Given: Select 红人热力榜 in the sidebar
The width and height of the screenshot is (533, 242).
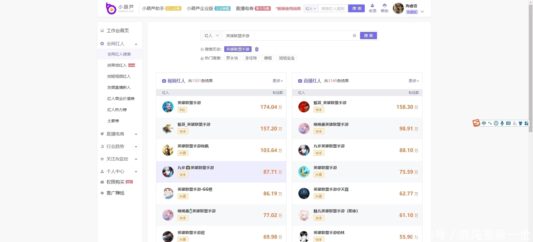Looking at the screenshot, I should [x=117, y=110].
